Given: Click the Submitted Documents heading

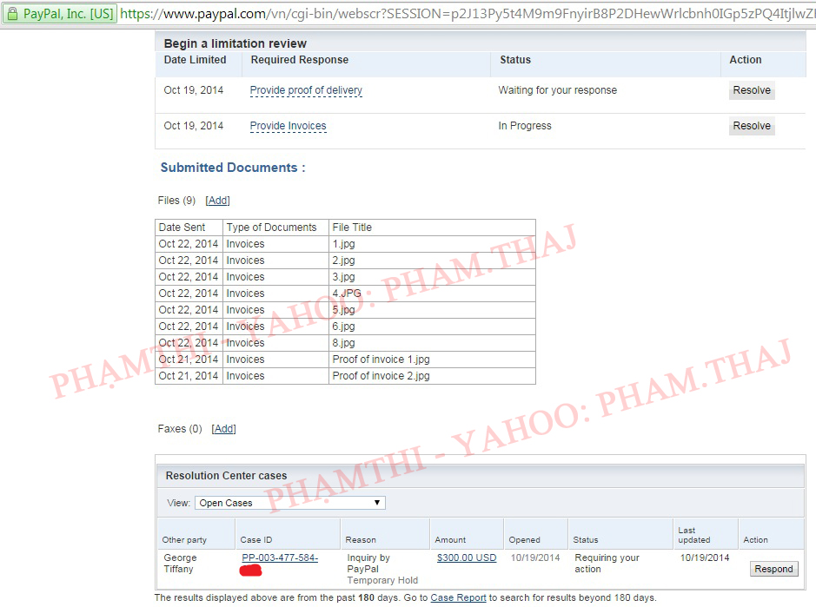Looking at the screenshot, I should (x=233, y=168).
